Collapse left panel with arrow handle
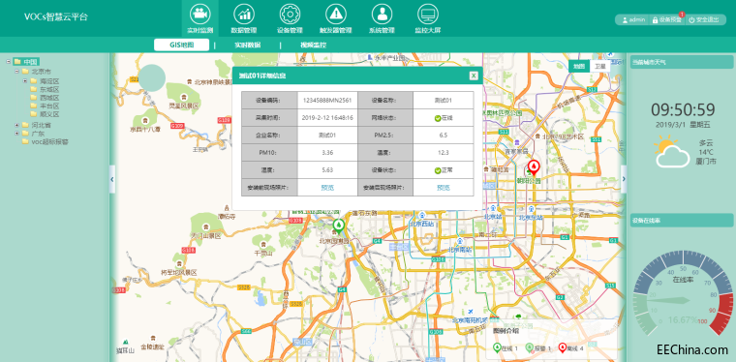The height and width of the screenshot is (362, 736). (x=112, y=179)
